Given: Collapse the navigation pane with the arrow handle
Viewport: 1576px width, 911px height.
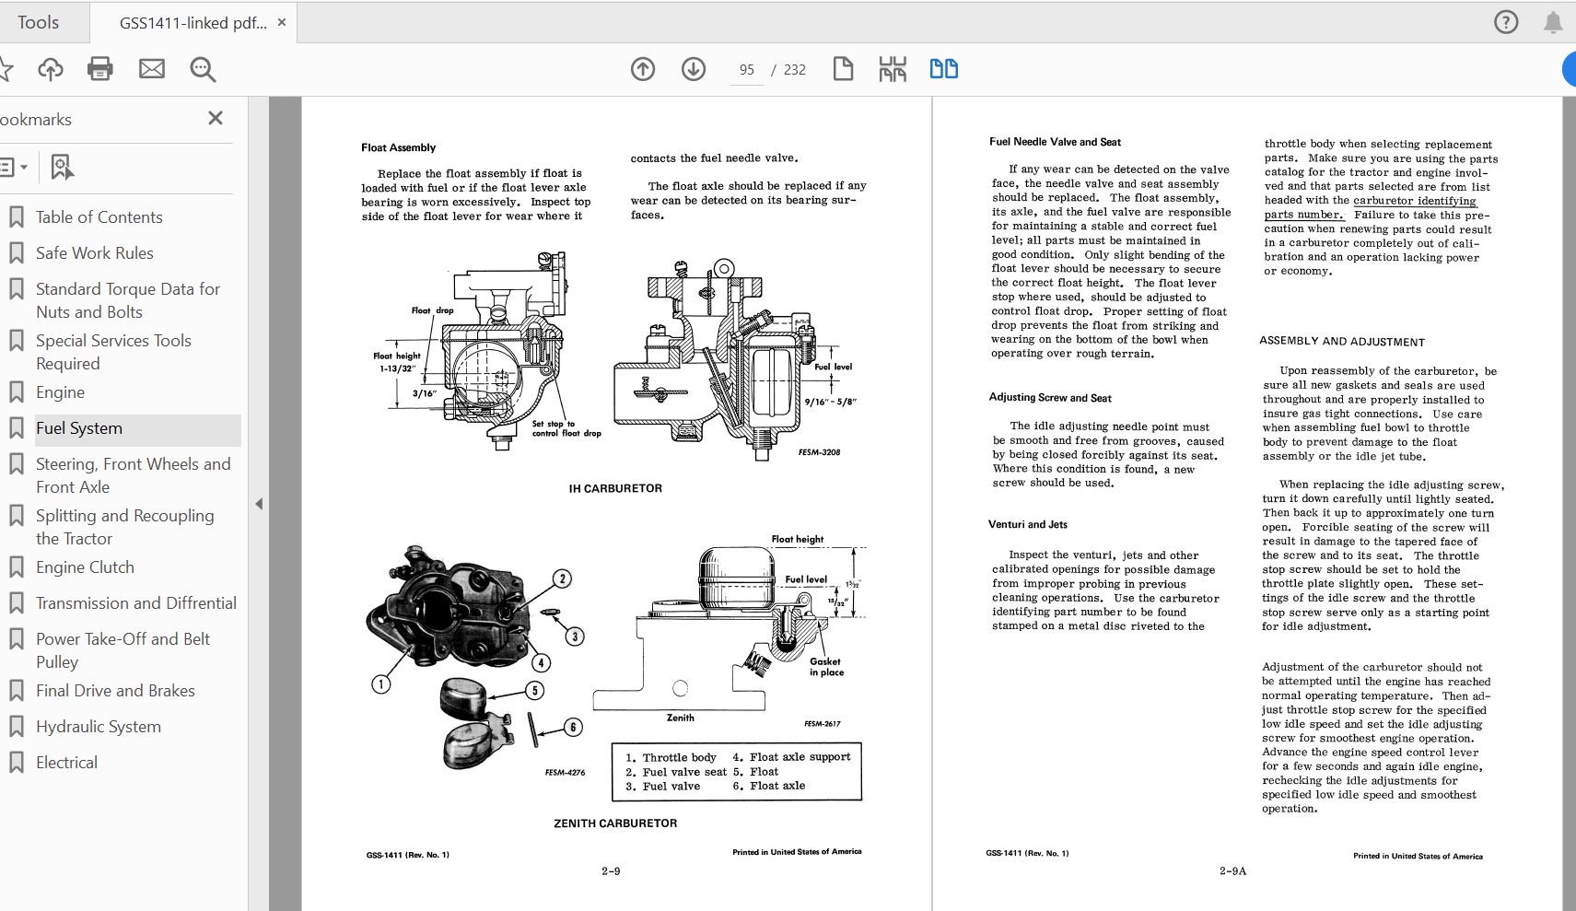Looking at the screenshot, I should [259, 504].
